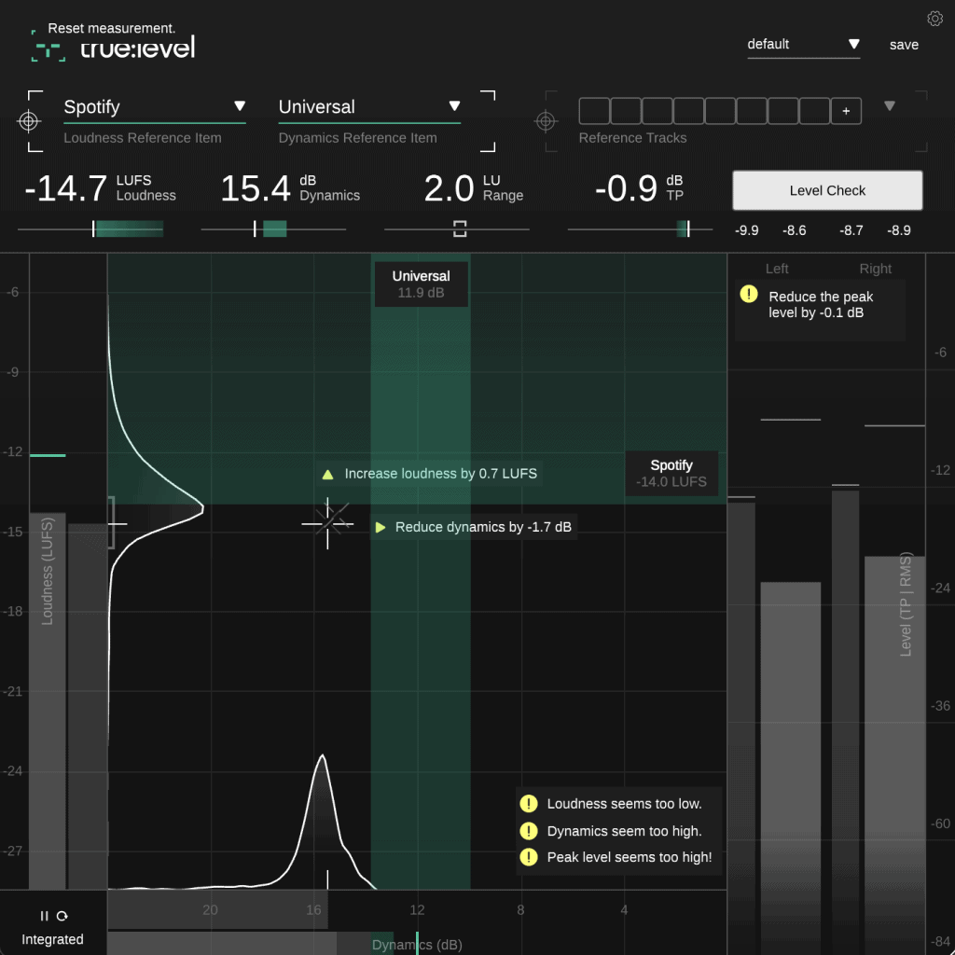Click the Reduce the peak level by -0.1 dB message
955x955 pixels.
pyautogui.click(x=821, y=305)
